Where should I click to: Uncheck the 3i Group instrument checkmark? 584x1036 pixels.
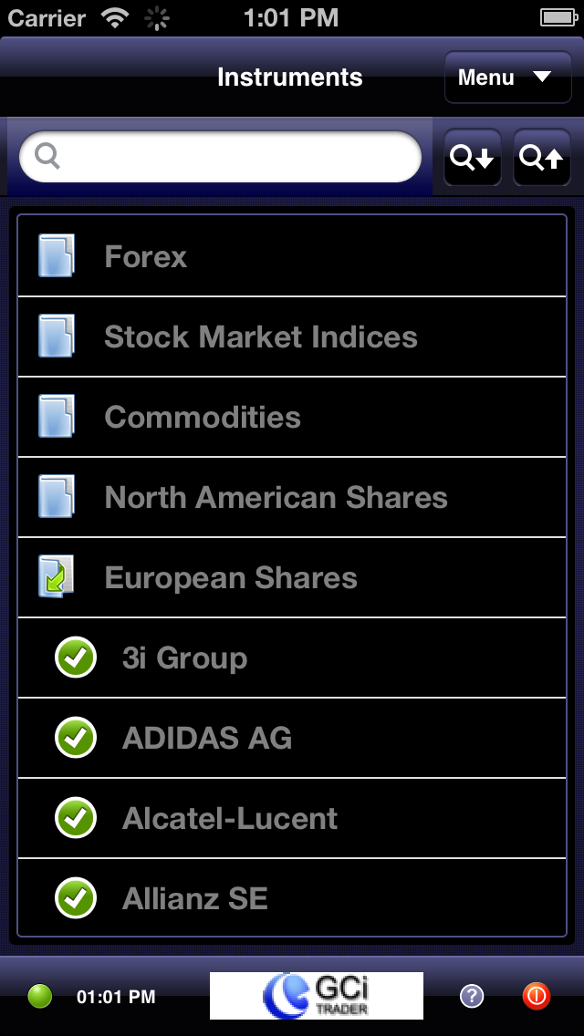(76, 658)
